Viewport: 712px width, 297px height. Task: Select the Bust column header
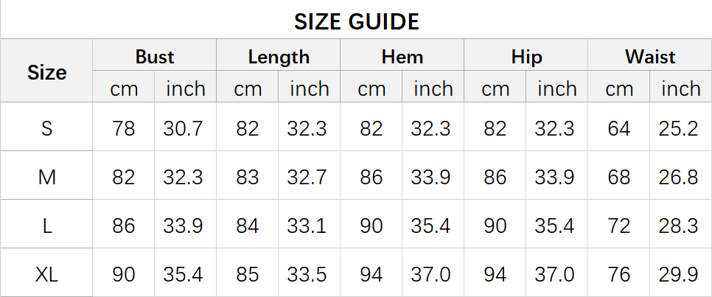(x=155, y=57)
